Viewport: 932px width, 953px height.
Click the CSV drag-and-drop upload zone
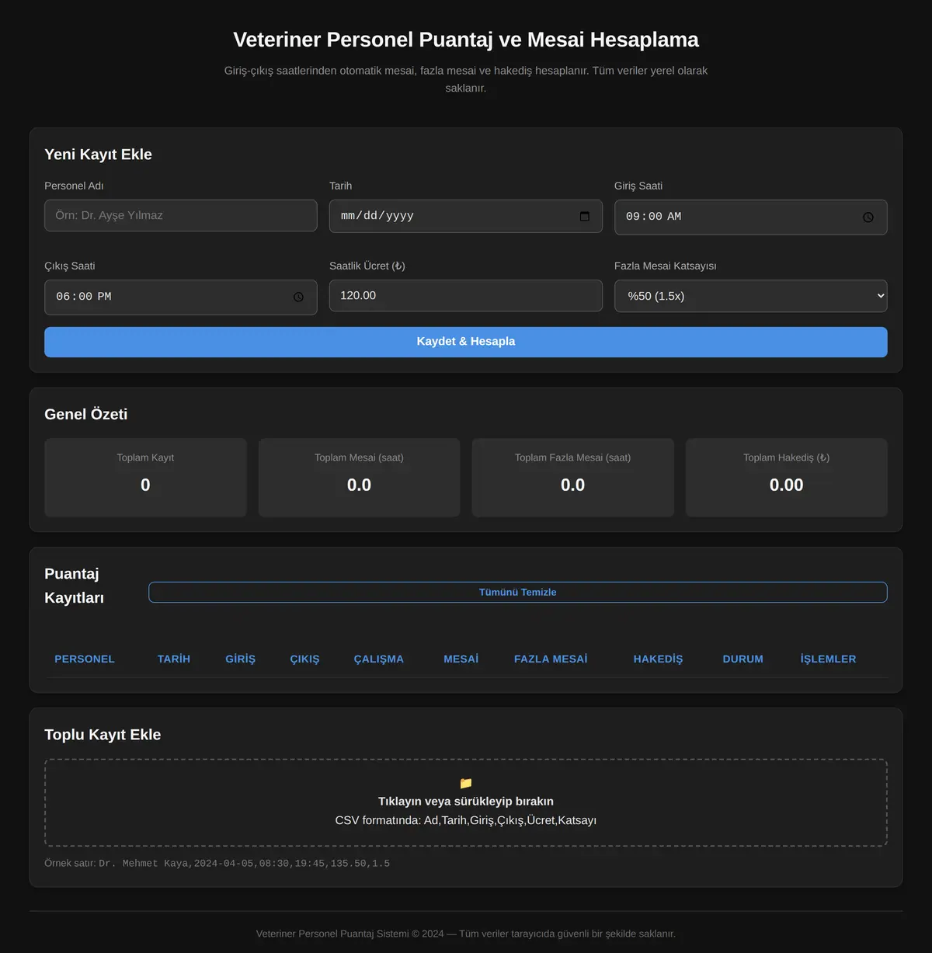tap(466, 802)
